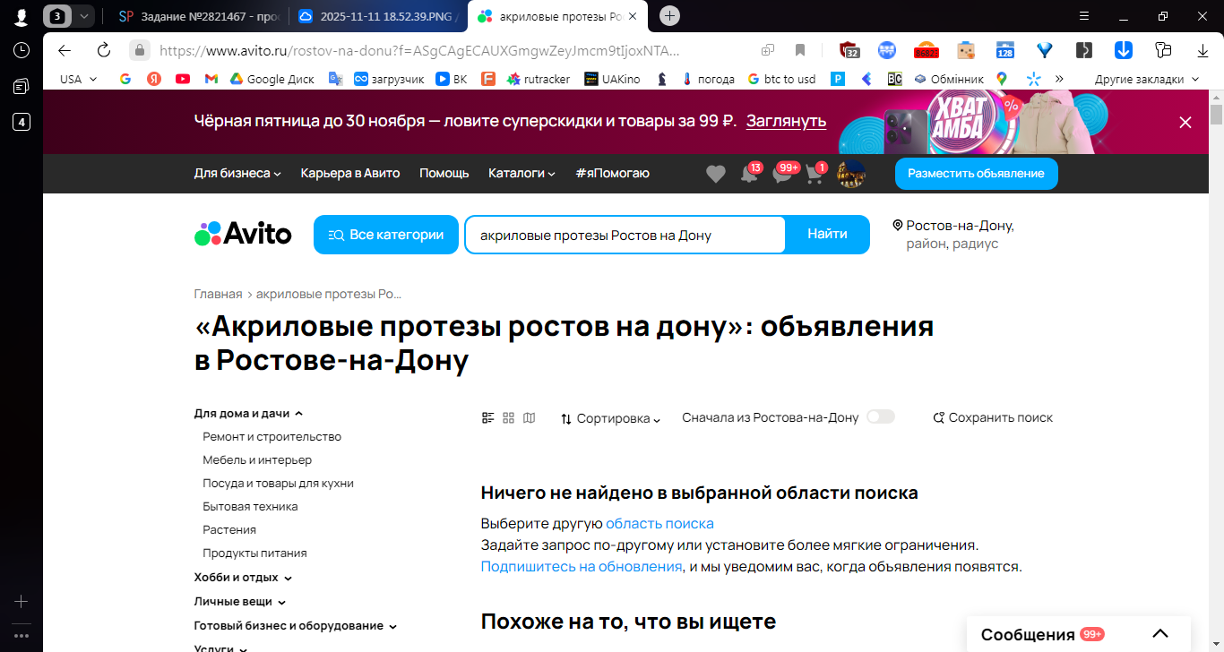1224x652 pixels.
Task: Change location Ростов-на-Дону, район, радиус
Action: click(x=953, y=235)
